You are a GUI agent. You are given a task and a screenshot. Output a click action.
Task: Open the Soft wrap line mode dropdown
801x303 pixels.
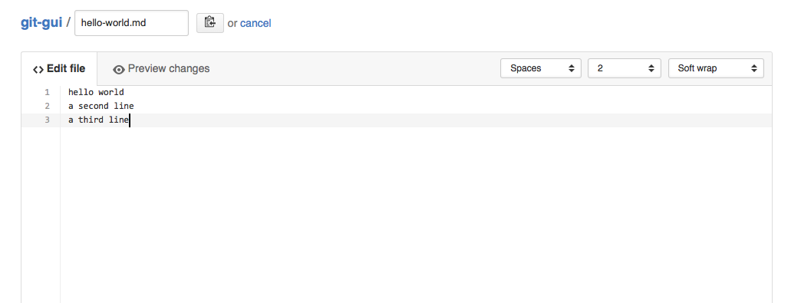(x=716, y=68)
